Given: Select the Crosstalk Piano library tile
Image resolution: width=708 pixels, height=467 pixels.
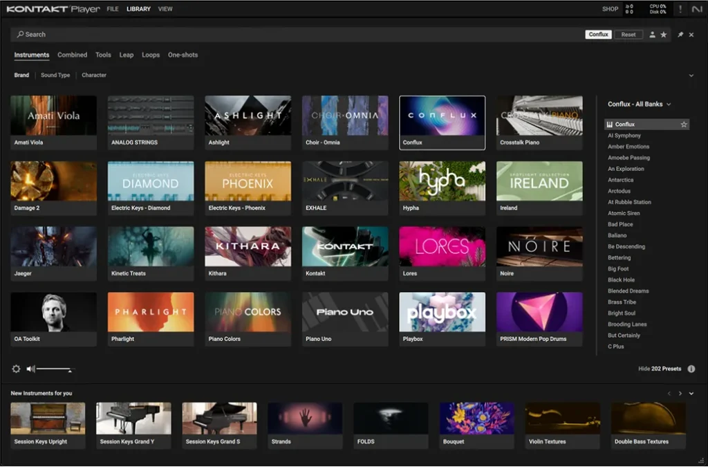Looking at the screenshot, I should [x=539, y=122].
